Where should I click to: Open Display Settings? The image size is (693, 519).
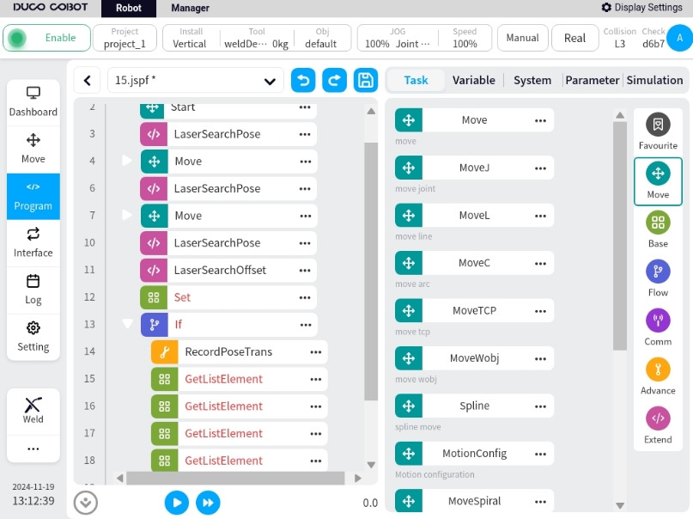pos(641,8)
